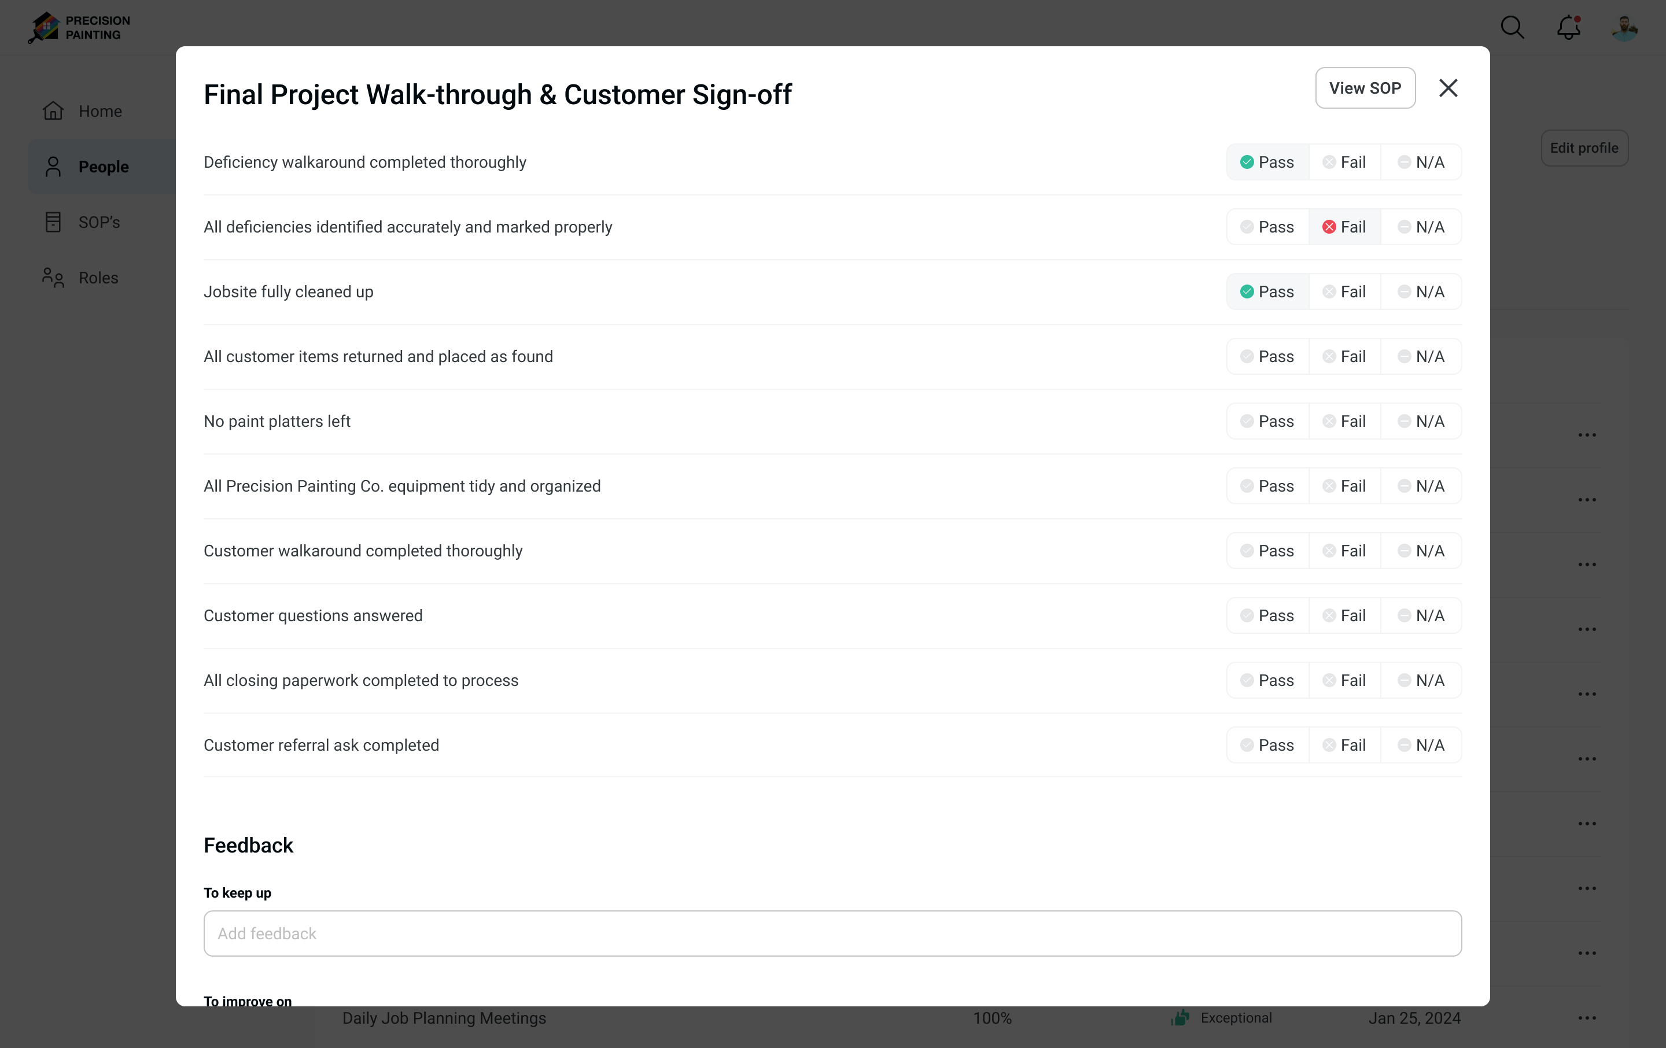
Task: Set 'Customer referral ask completed' to N/A
Action: pos(1421,745)
